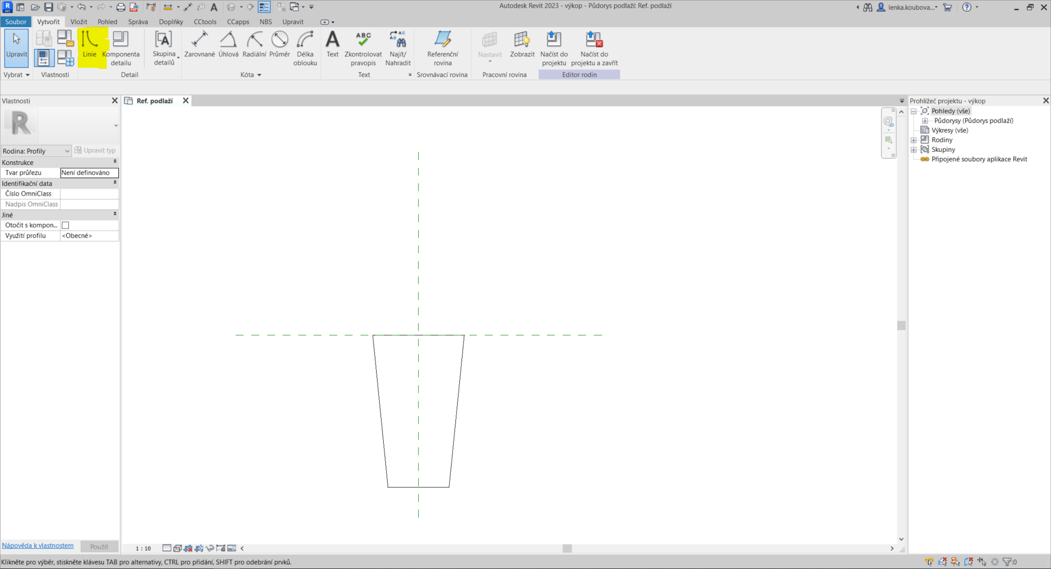
Task: Expand the Půdorysy tree node
Action: click(925, 121)
